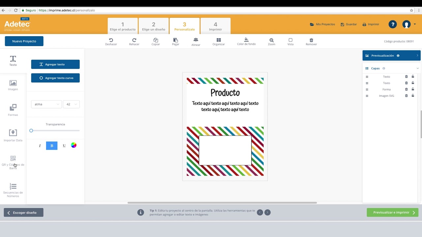
Task: Open the Formas tool in sidebar
Action: (x=13, y=110)
